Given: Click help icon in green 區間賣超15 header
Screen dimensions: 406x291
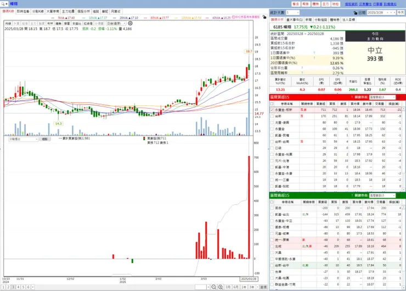Looking at the screenshot, I should coord(352,195).
